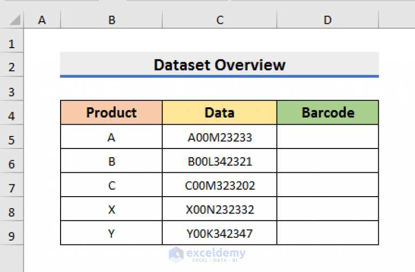
Task: Select row 7 header
Action: tap(12, 185)
